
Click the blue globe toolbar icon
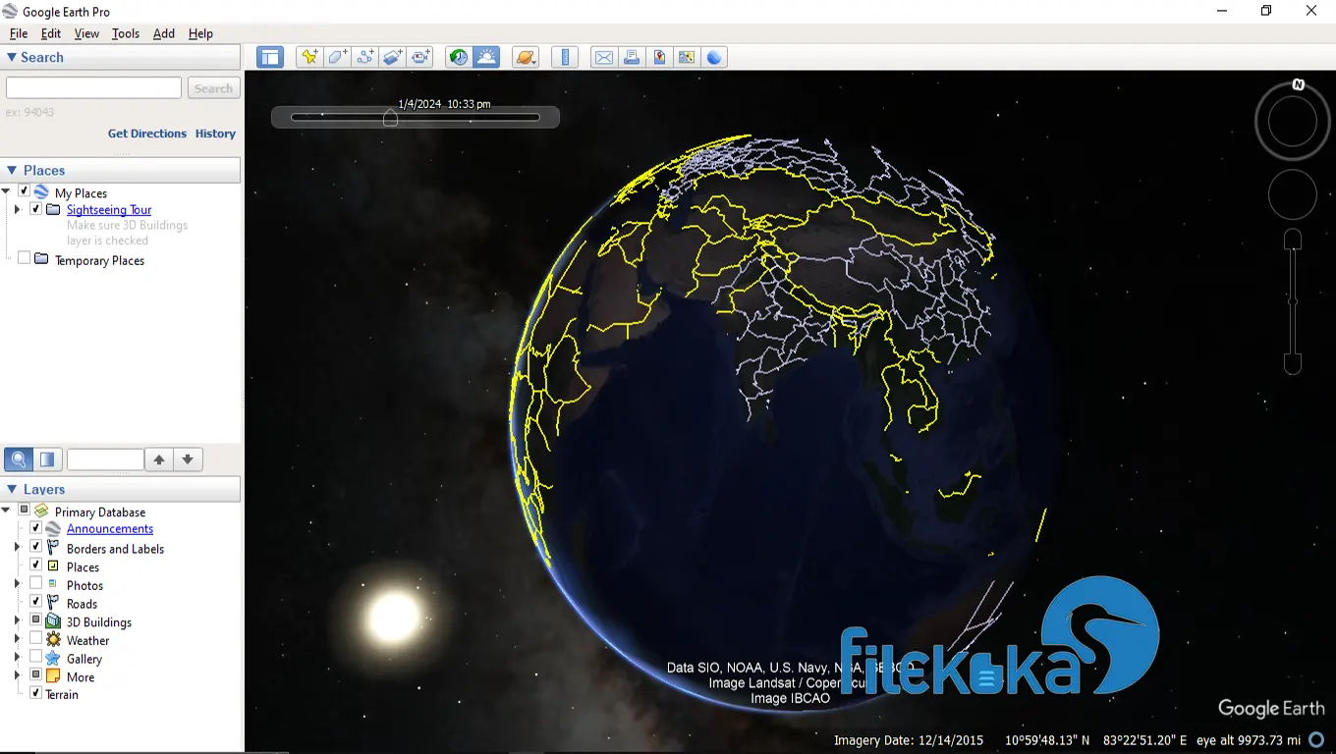tap(714, 57)
